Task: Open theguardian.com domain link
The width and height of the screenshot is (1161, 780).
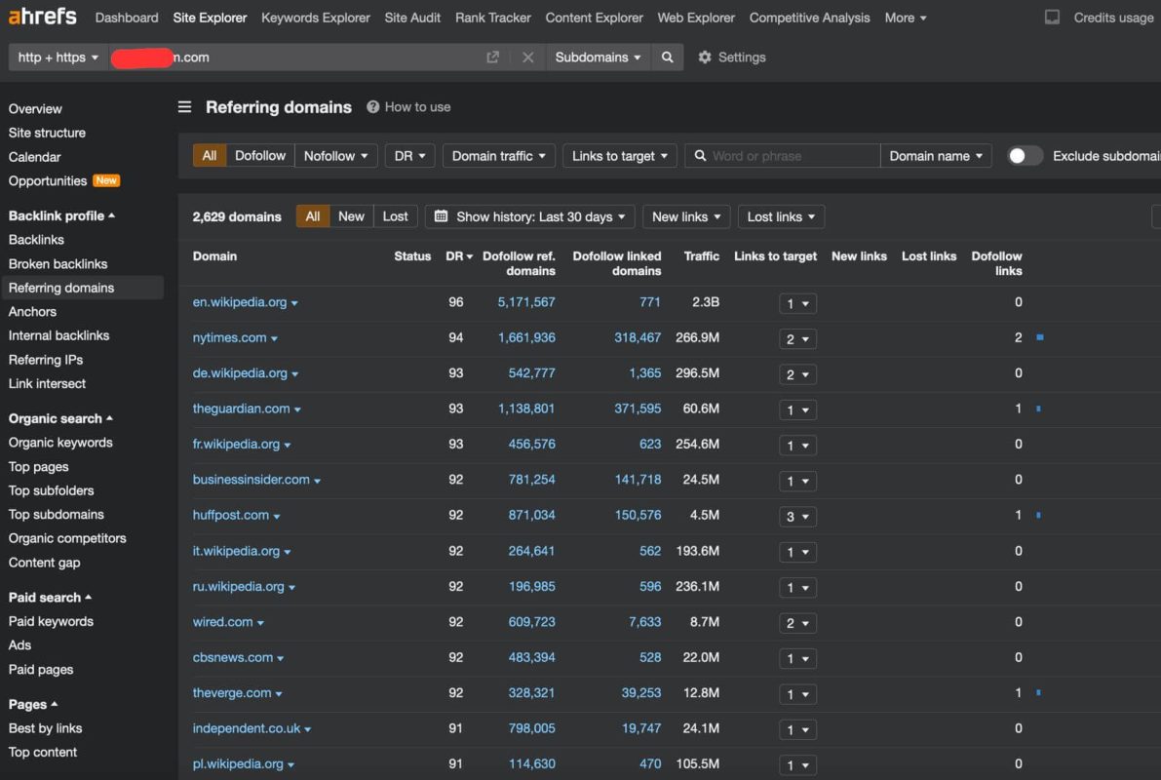Action: (x=242, y=409)
